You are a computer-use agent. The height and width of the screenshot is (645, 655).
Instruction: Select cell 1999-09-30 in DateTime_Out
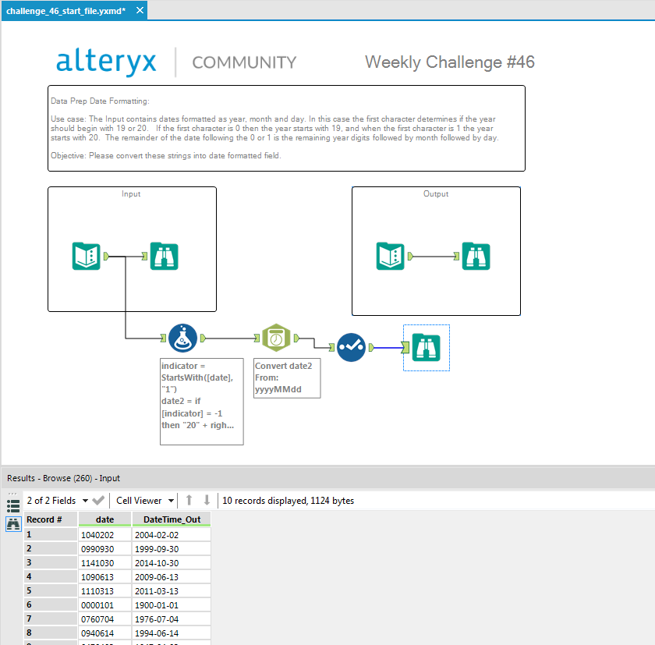(172, 549)
